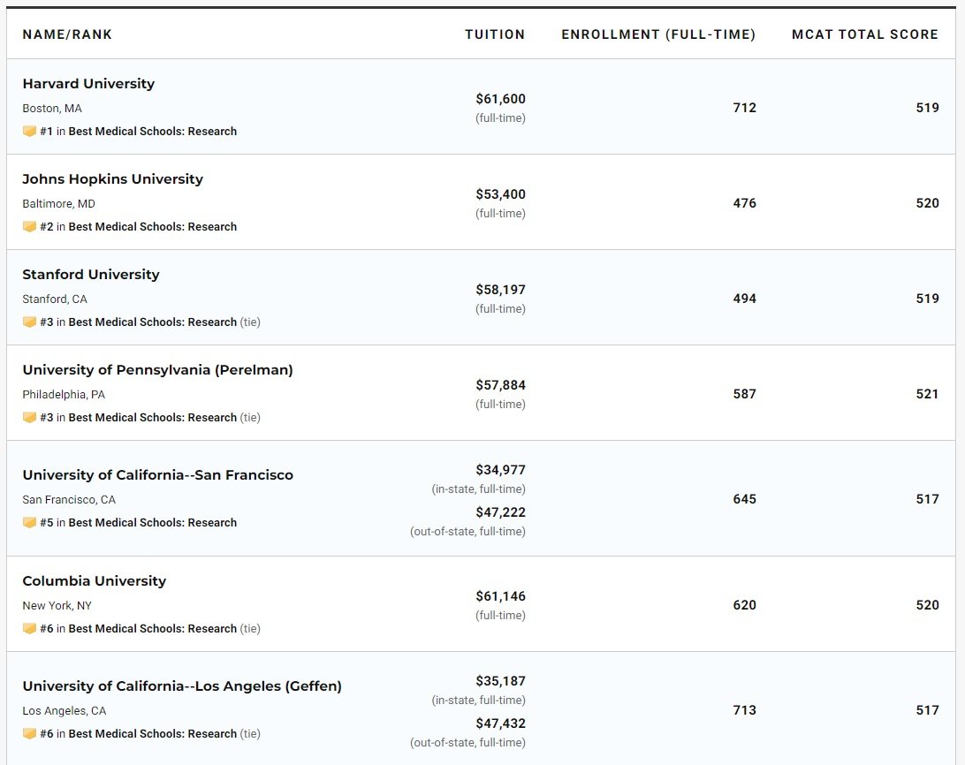Click Pennsylvania's tuition value $57,884
The image size is (965, 765).
[x=500, y=385]
